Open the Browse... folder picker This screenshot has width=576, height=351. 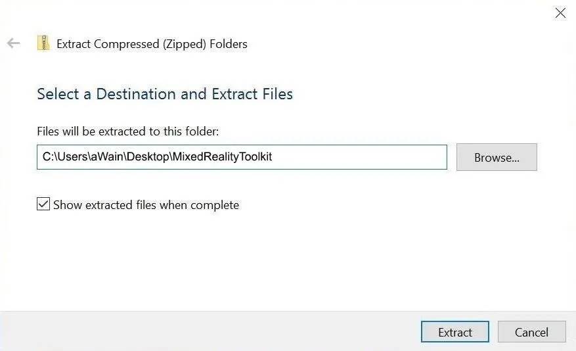pyautogui.click(x=497, y=157)
